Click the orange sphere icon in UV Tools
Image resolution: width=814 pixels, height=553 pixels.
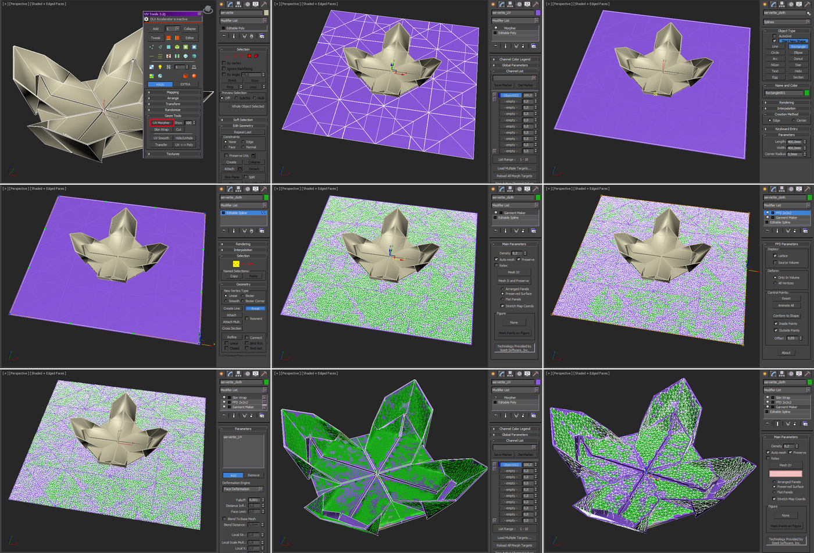194,76
